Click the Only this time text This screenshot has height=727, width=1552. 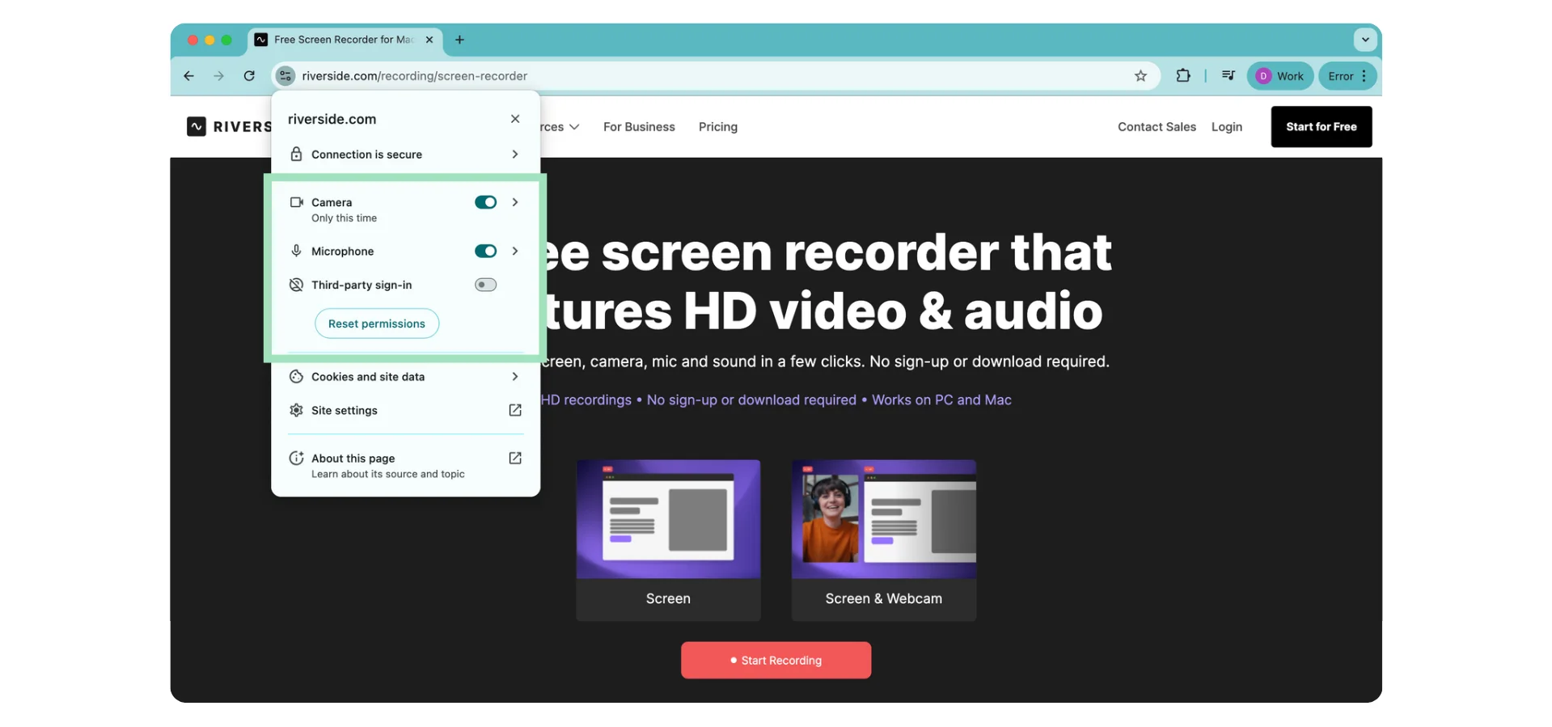click(344, 218)
